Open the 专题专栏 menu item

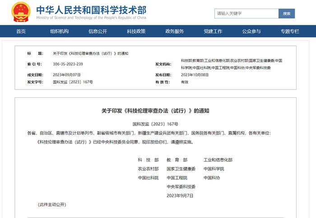(290, 32)
